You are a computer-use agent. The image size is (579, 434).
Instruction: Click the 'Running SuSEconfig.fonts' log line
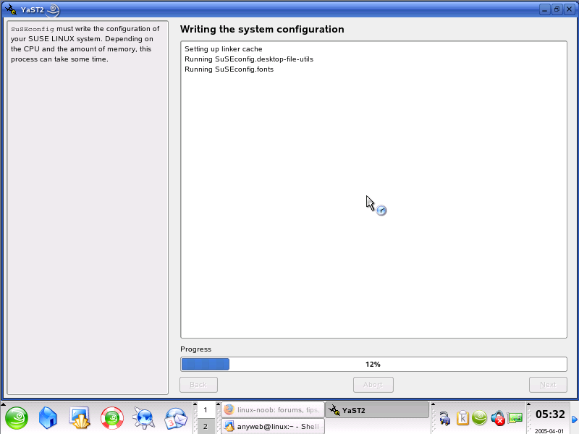[229, 69]
